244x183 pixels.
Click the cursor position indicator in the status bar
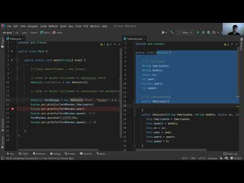[x=185, y=158]
